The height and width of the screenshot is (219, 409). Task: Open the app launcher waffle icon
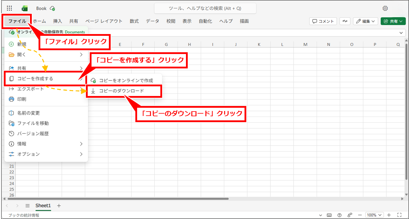[x=9, y=8]
